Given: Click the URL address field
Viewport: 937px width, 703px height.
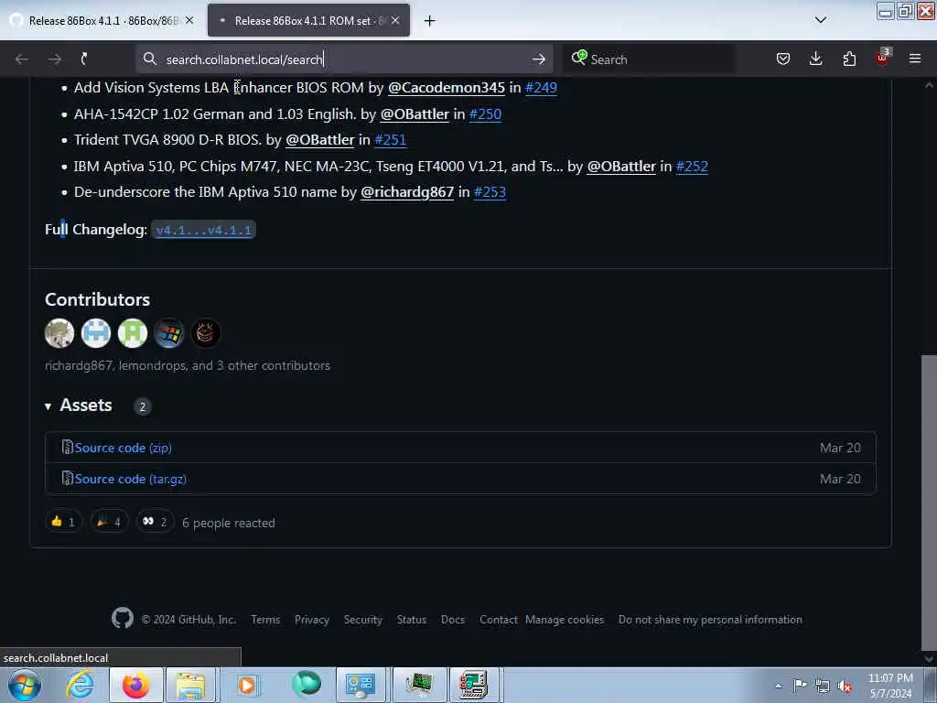Looking at the screenshot, I should (344, 59).
